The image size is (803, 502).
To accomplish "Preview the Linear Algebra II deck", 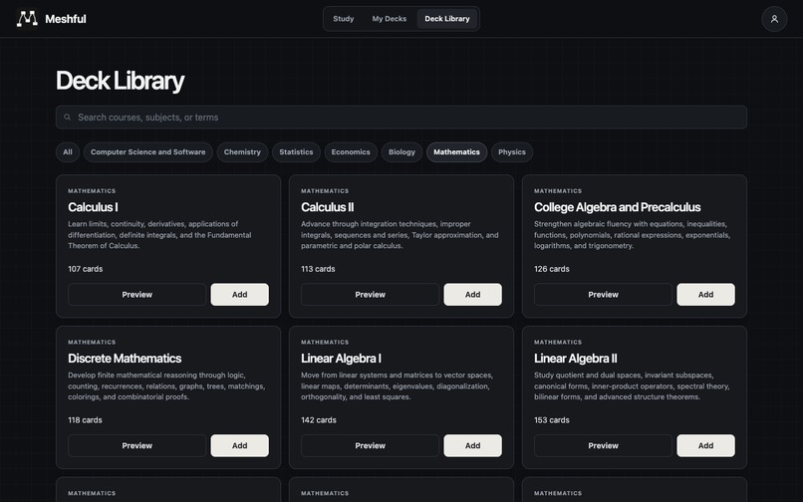I will pos(603,445).
